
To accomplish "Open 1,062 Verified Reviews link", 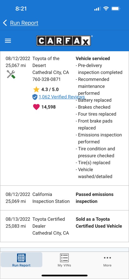I will 62,97.
